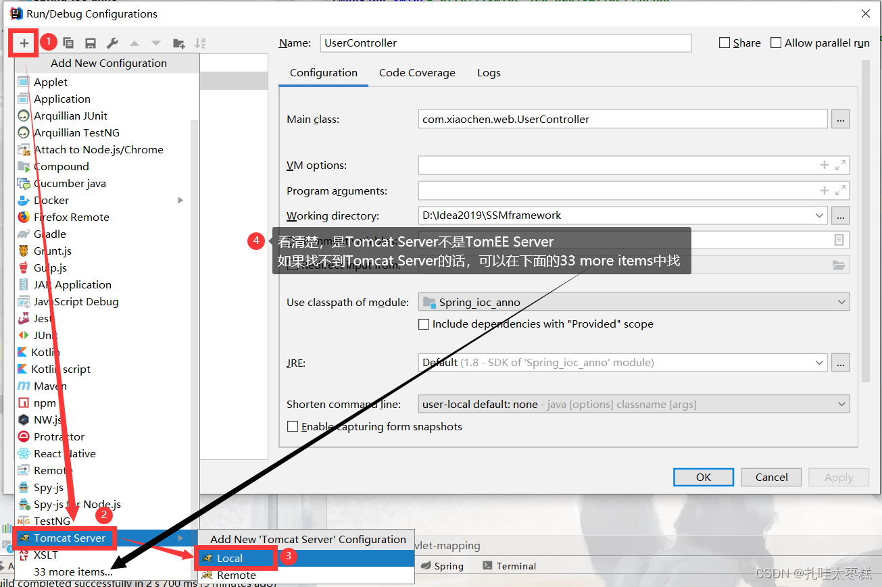Toggle the Share checkbox
This screenshot has width=882, height=587.
pos(725,43)
